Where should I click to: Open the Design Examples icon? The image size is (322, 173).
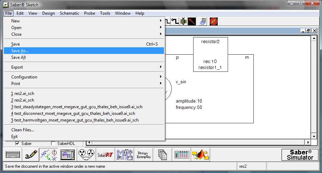(x=144, y=155)
